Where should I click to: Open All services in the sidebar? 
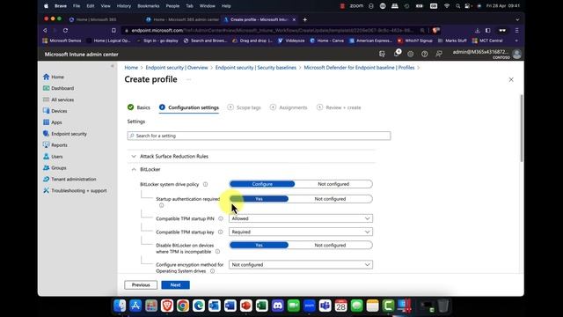[58, 100]
